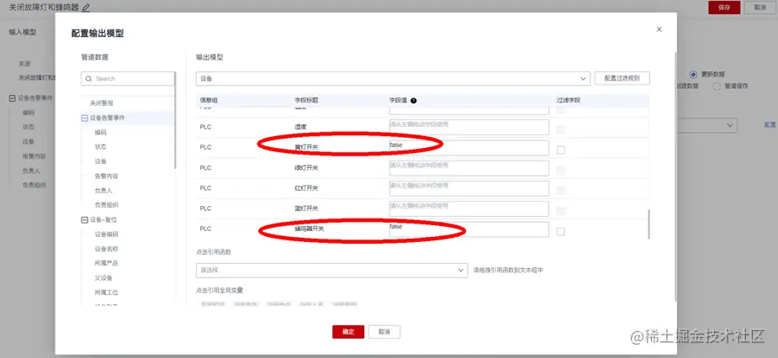778x358 pixels.
Task: Confirm the dialog with the red 确定 button
Action: click(348, 332)
